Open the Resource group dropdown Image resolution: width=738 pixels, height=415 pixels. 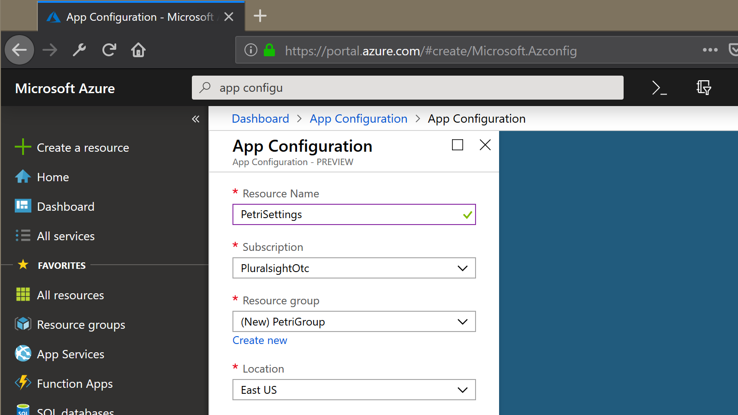click(x=354, y=321)
